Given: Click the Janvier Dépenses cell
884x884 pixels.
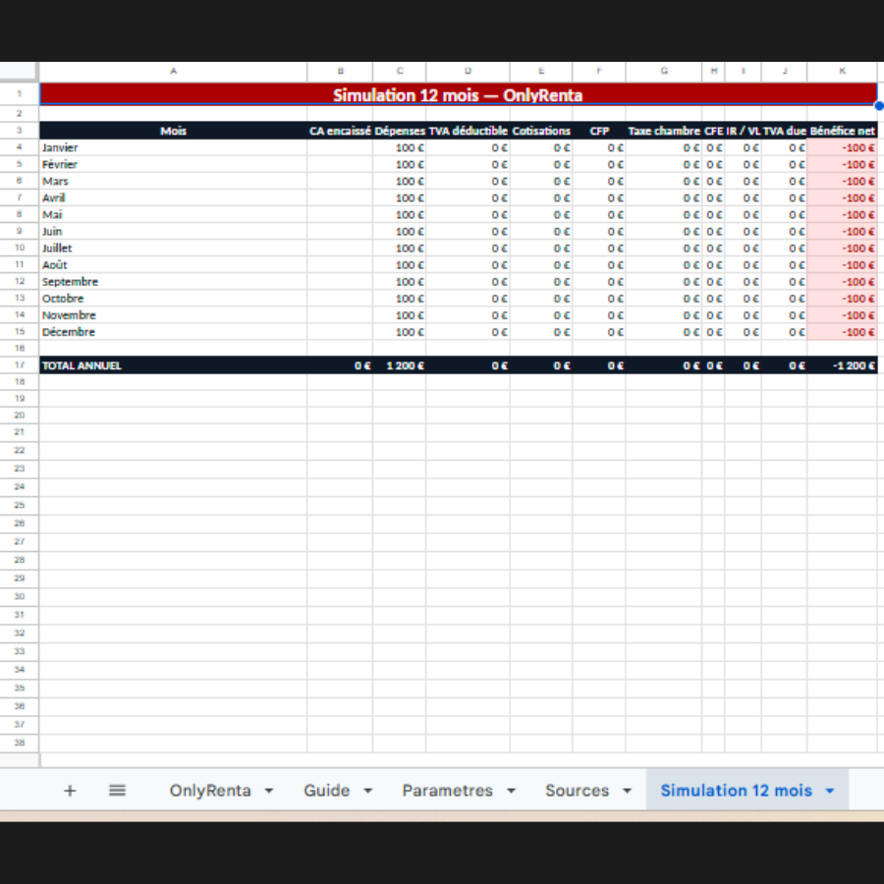Looking at the screenshot, I should coord(399,147).
